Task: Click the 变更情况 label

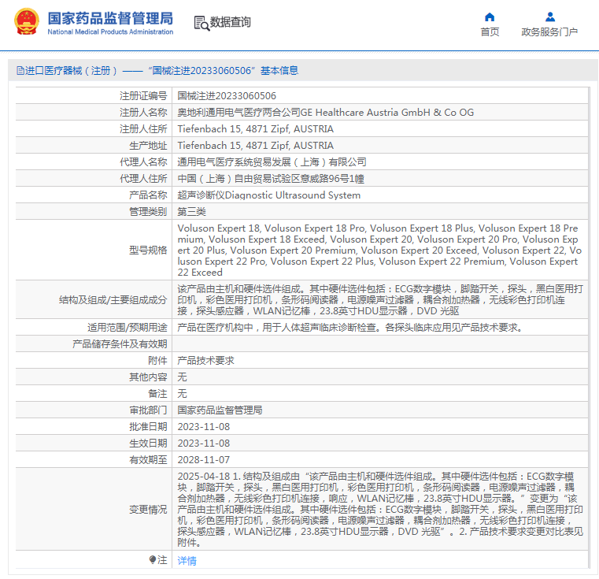Action: [148, 509]
